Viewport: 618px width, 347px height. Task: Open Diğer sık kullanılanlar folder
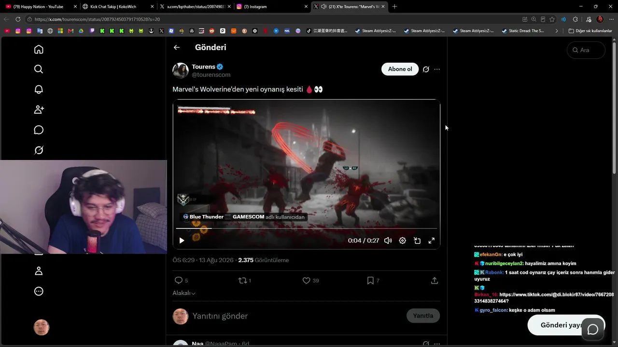590,31
